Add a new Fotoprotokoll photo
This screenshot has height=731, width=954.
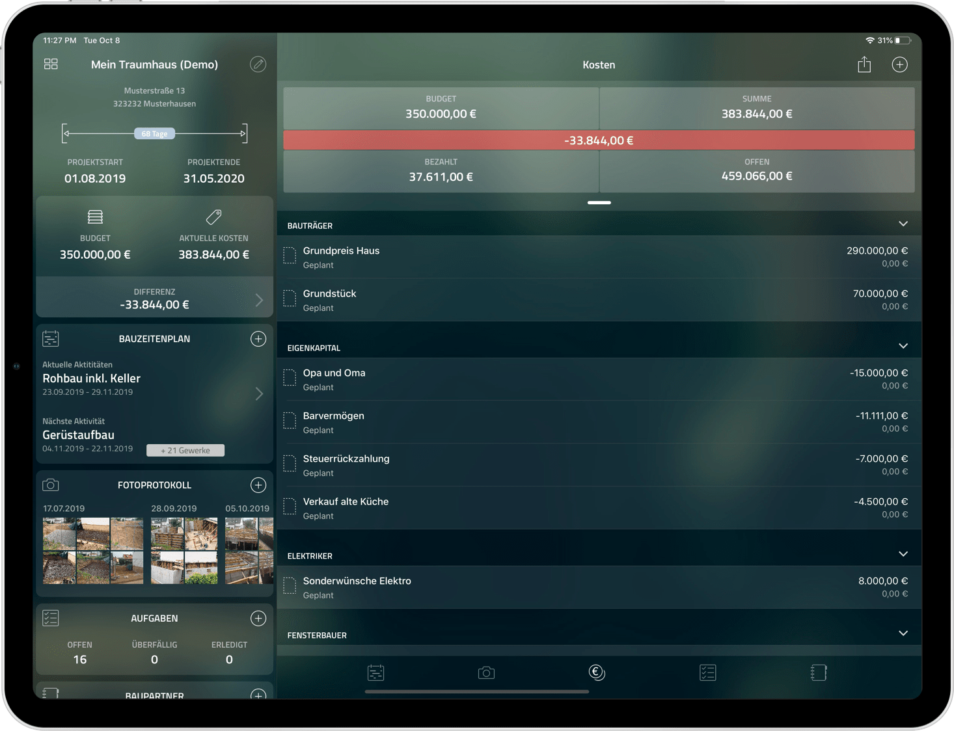point(258,485)
